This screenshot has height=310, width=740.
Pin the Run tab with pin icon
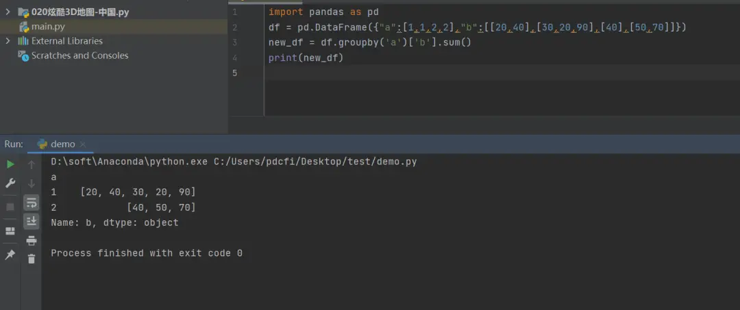10,255
